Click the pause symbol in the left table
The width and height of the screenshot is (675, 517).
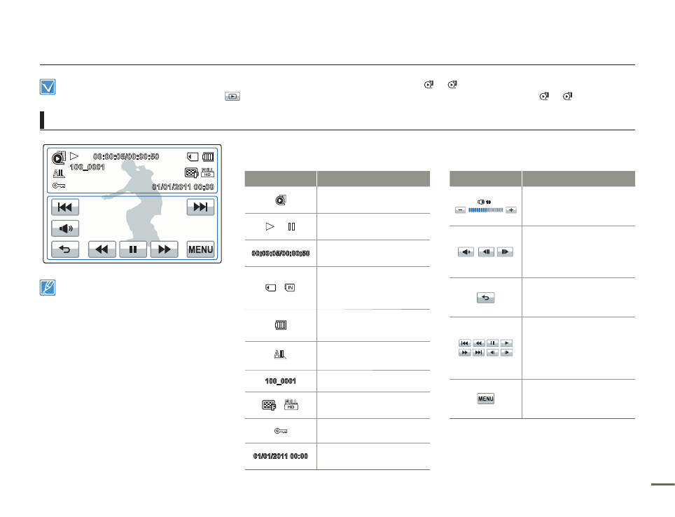tap(291, 227)
